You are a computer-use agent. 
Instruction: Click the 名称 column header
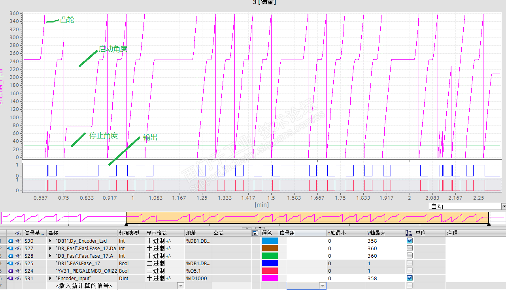(x=82, y=233)
